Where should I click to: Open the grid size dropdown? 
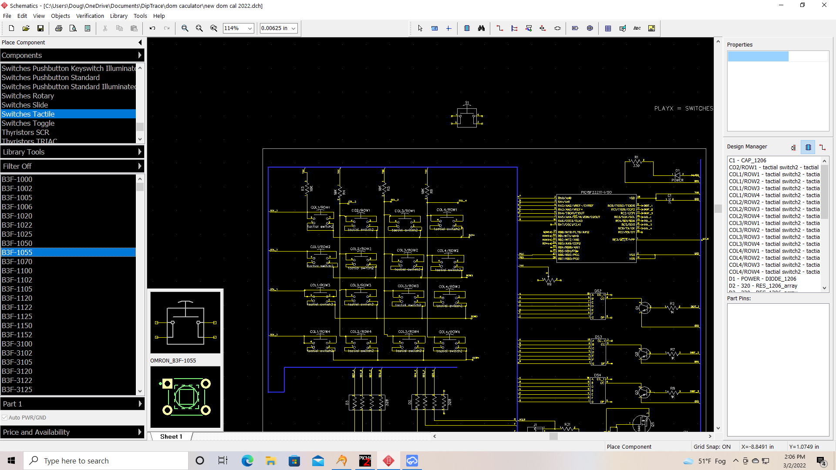click(x=293, y=28)
